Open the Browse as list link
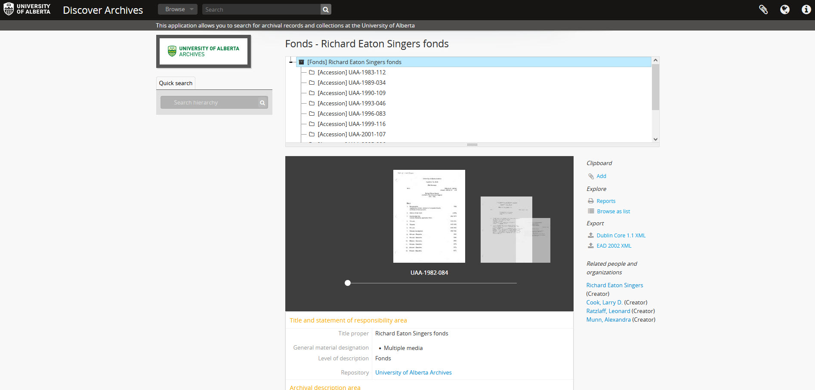Viewport: 815px width, 390px height. [x=613, y=212]
